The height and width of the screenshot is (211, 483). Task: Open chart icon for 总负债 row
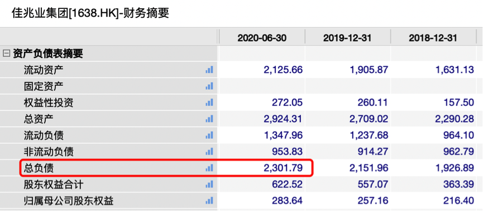tap(209, 168)
